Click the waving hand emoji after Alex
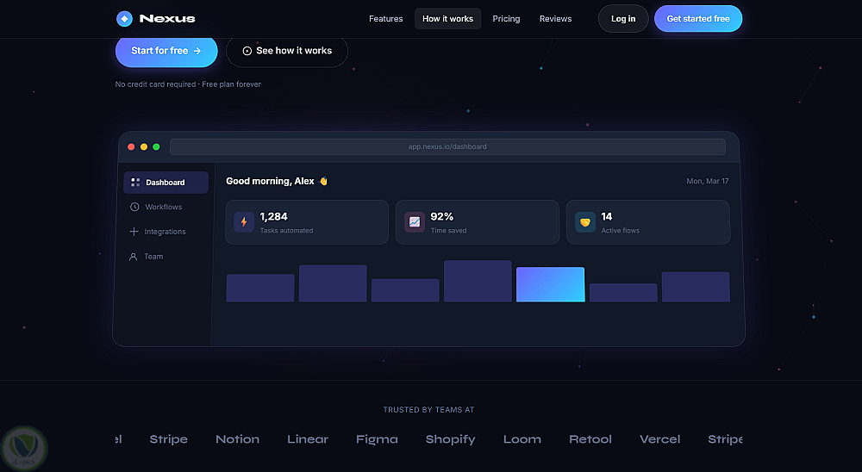Viewport: 862px width, 472px height. (x=323, y=181)
